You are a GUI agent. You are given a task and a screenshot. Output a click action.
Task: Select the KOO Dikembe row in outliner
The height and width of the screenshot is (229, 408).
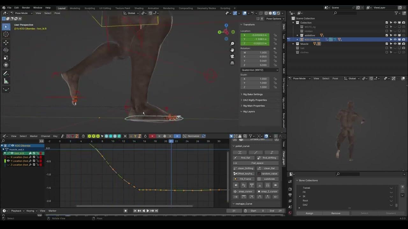point(347,40)
